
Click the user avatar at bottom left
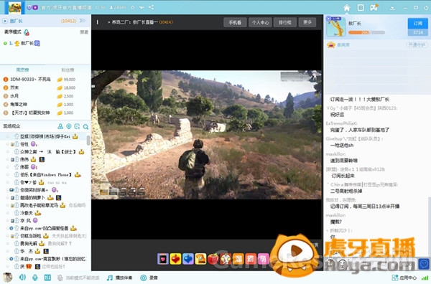(x=7, y=278)
